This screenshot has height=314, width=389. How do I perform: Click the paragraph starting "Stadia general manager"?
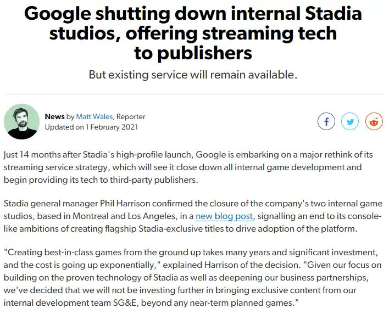[193, 216]
